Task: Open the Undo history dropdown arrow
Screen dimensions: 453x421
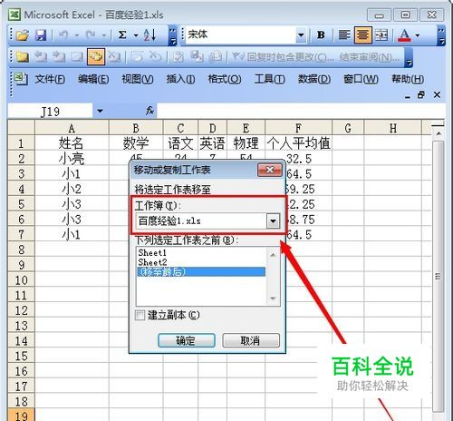Action: tap(76, 35)
